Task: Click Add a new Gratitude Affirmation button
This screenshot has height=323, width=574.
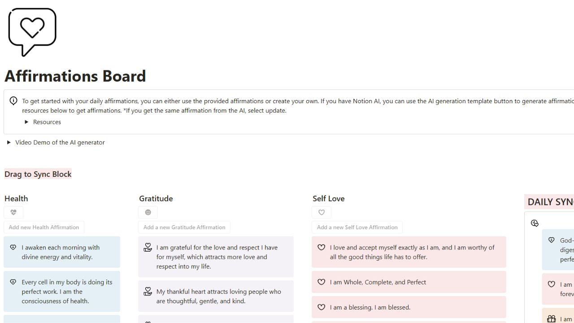Action: tap(184, 227)
